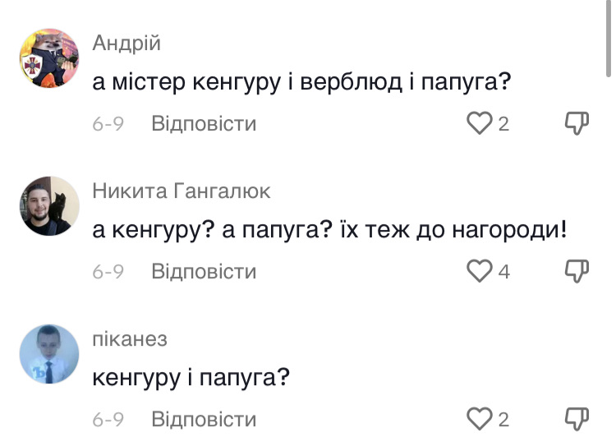This screenshot has width=616, height=446.
Task: Open username link піканез
Action: (129, 339)
